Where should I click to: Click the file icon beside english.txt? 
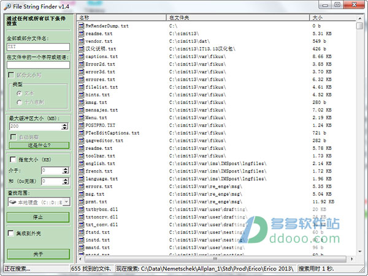[x=81, y=163]
